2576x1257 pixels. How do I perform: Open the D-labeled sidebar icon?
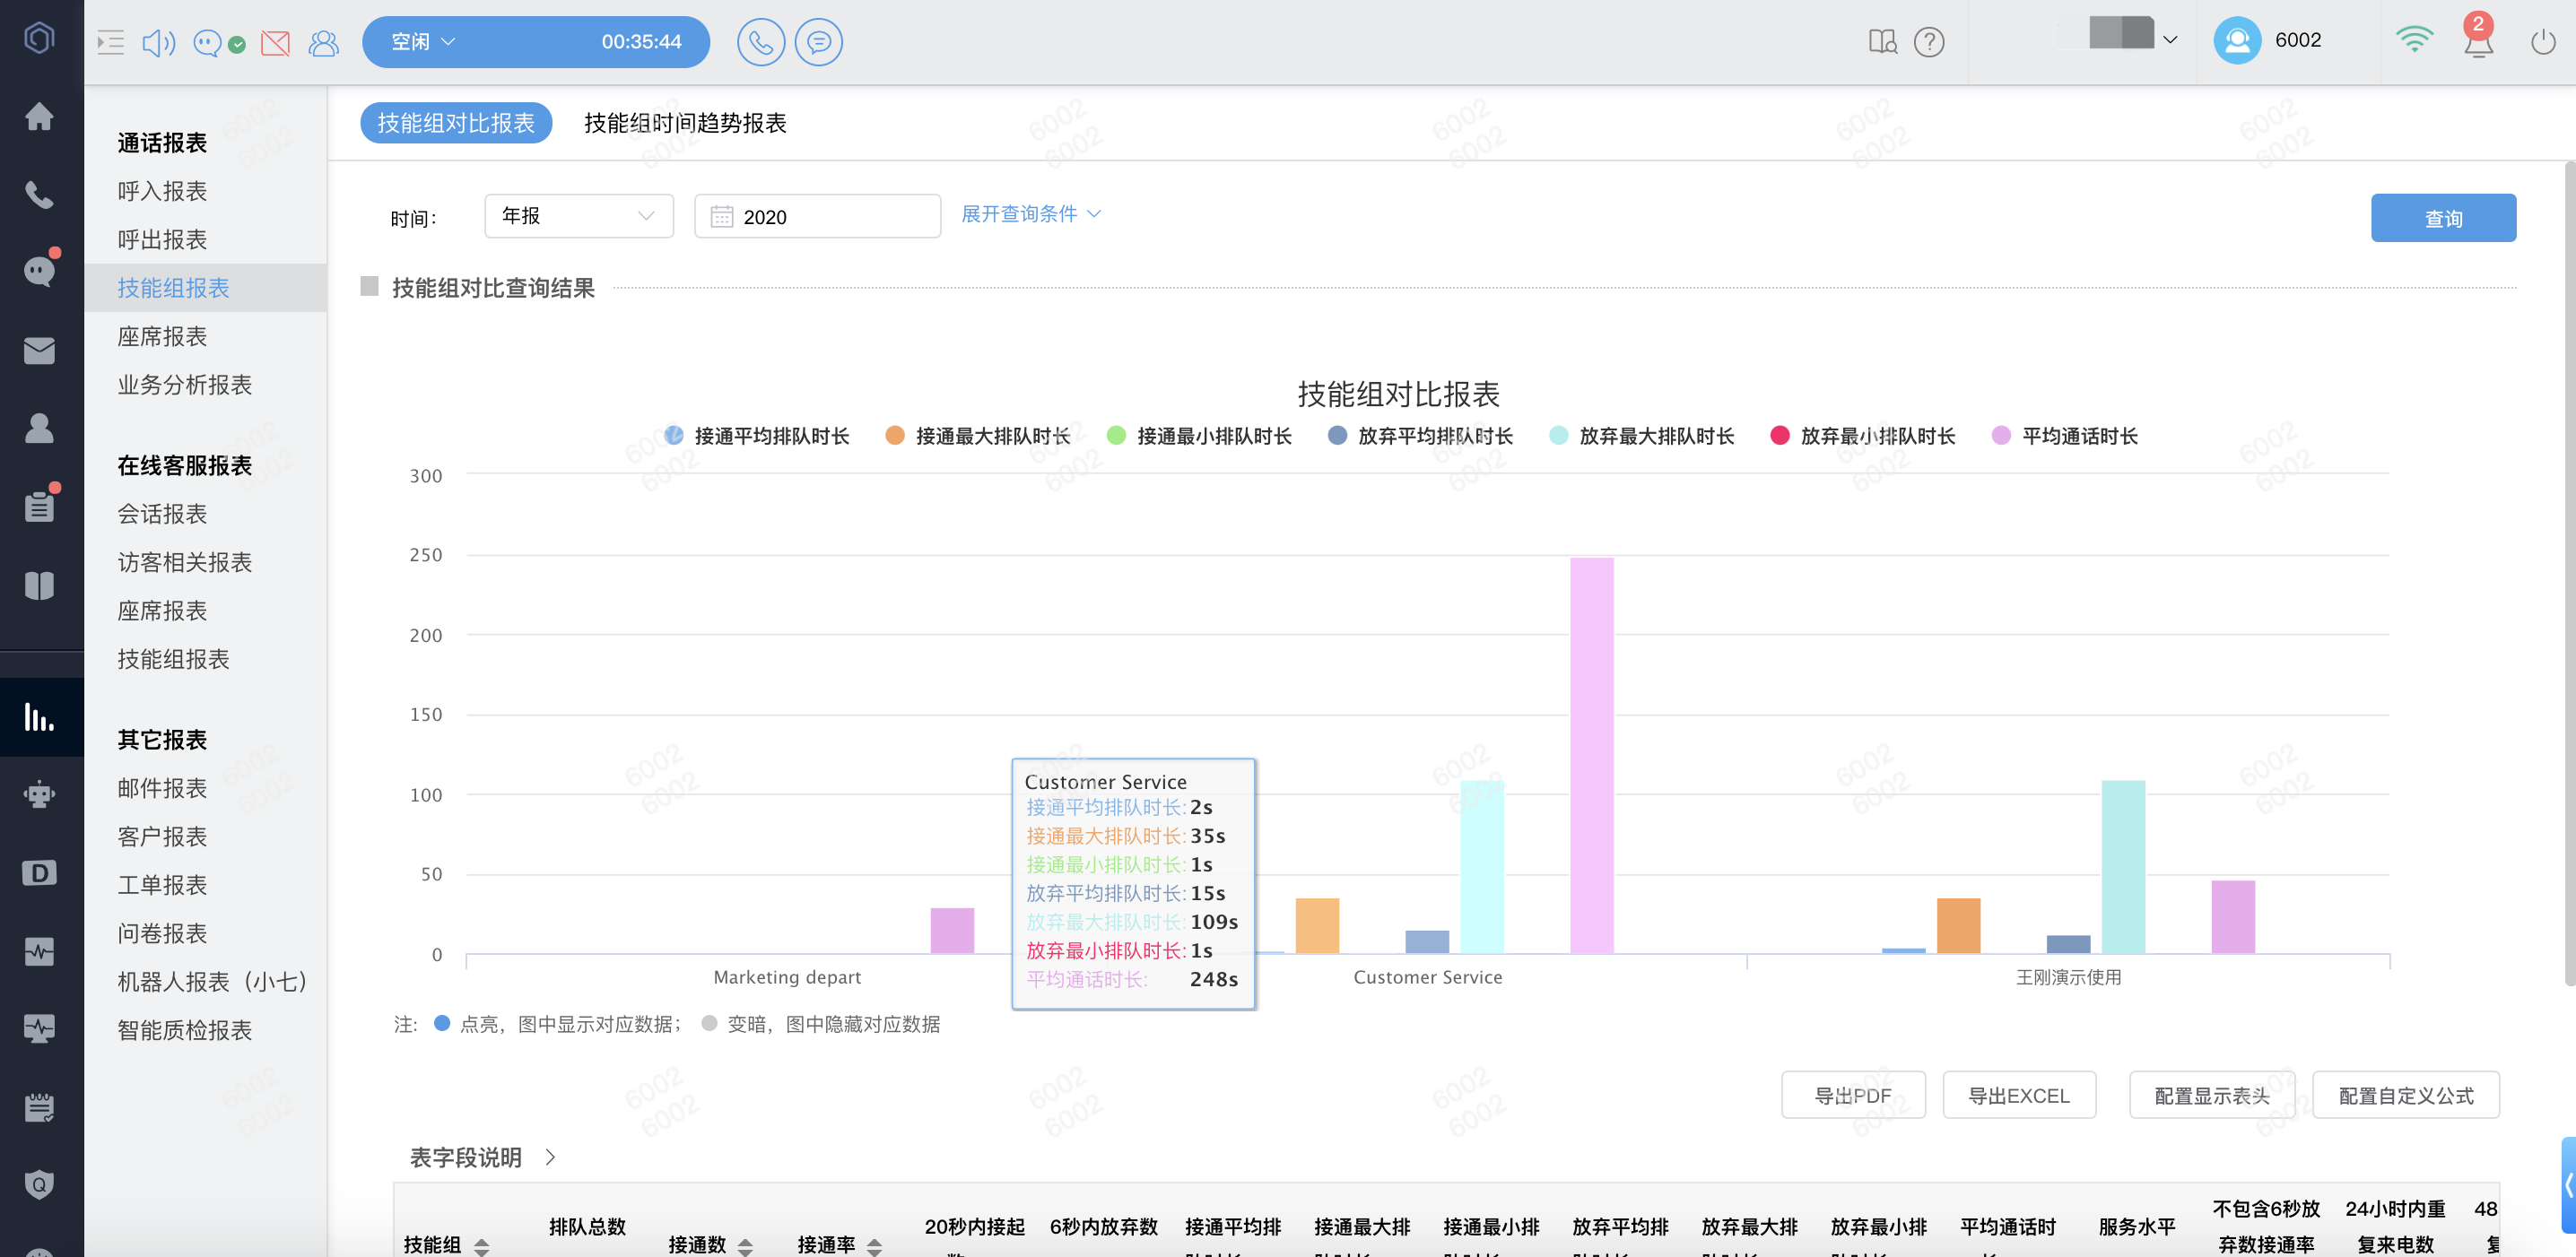point(39,873)
